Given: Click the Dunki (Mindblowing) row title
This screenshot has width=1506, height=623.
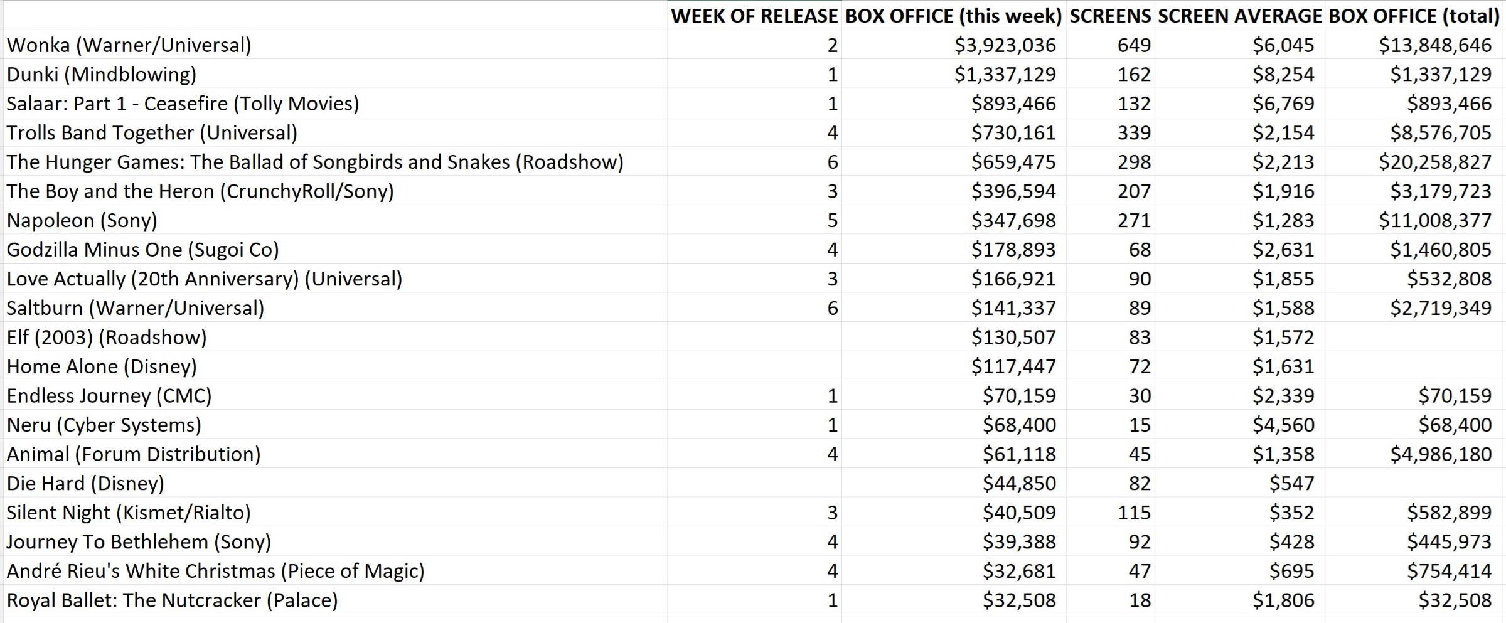Looking at the screenshot, I should 102,75.
